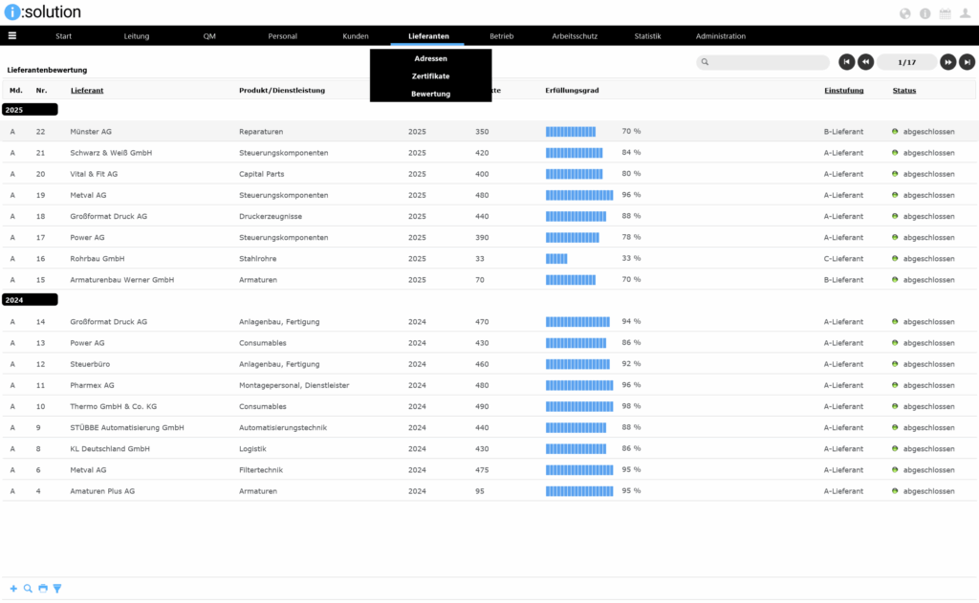Click the search input field
Screen dimensions: 979x603
[x=763, y=62]
